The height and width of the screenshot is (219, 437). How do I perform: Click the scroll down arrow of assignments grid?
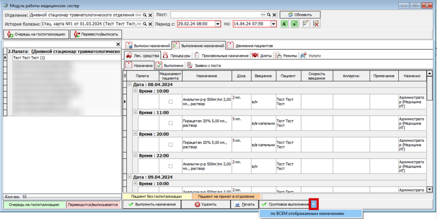point(430,190)
